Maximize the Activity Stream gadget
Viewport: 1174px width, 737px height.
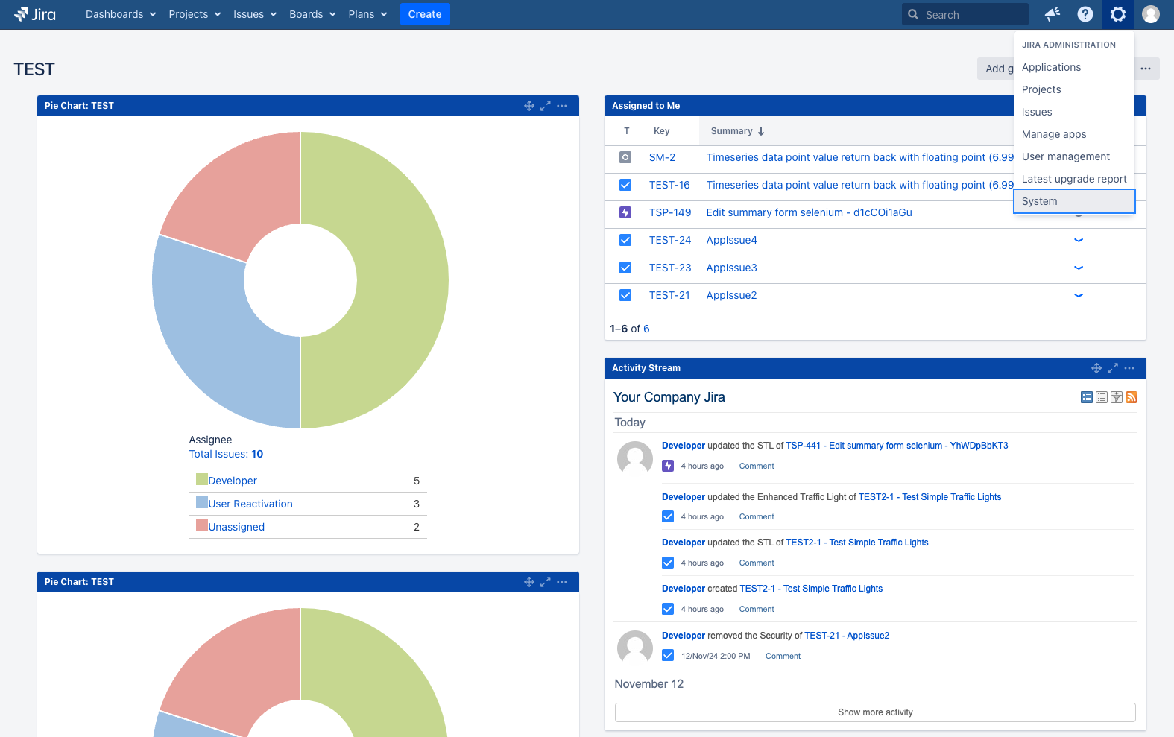tap(1113, 368)
